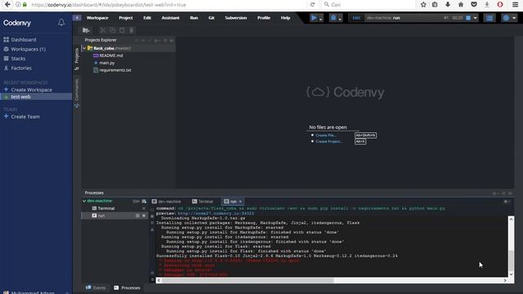Expand the running processes dropdown arrow
The height and width of the screenshot is (294, 523).
coord(476,18)
